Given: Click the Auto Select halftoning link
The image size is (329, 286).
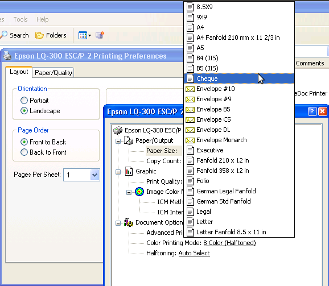Looking at the screenshot, I should point(194,253).
